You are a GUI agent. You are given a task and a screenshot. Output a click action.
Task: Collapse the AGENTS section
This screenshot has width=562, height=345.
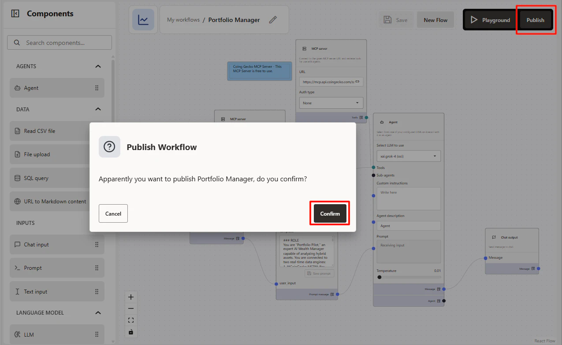click(x=98, y=66)
